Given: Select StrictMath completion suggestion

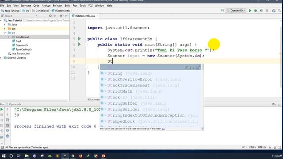Looking at the screenshot, I should [150, 91].
